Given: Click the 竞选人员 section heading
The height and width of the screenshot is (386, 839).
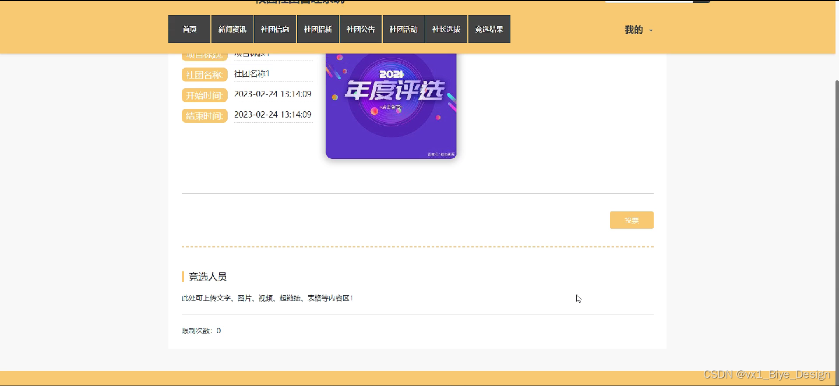Looking at the screenshot, I should tap(207, 277).
